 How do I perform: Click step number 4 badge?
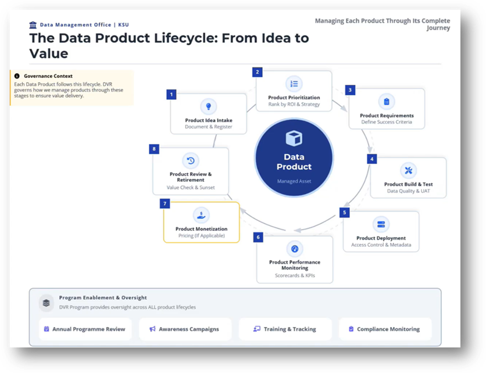372,159
